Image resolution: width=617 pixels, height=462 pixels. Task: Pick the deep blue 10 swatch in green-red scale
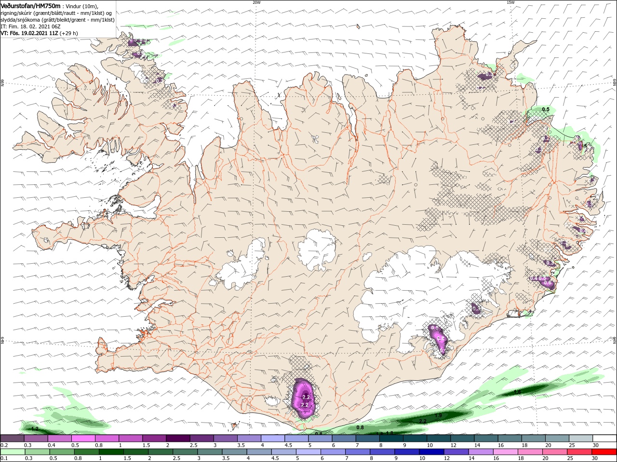tap(431, 452)
